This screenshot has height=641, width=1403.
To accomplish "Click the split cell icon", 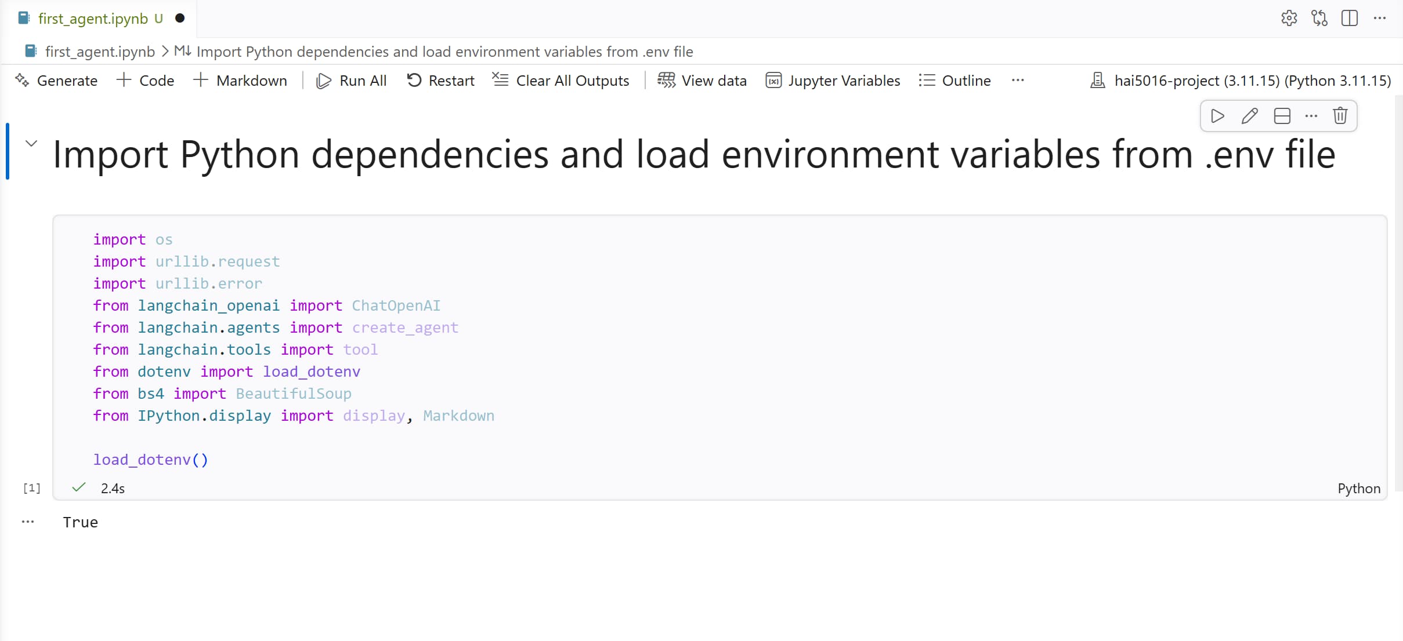I will coord(1282,116).
